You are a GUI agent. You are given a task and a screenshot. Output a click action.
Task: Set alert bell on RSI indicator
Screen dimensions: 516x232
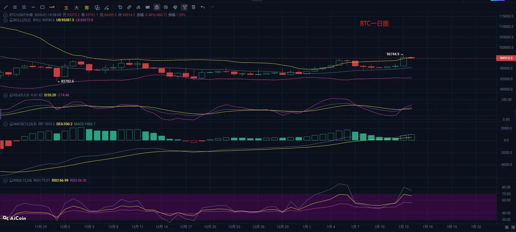pos(11,180)
